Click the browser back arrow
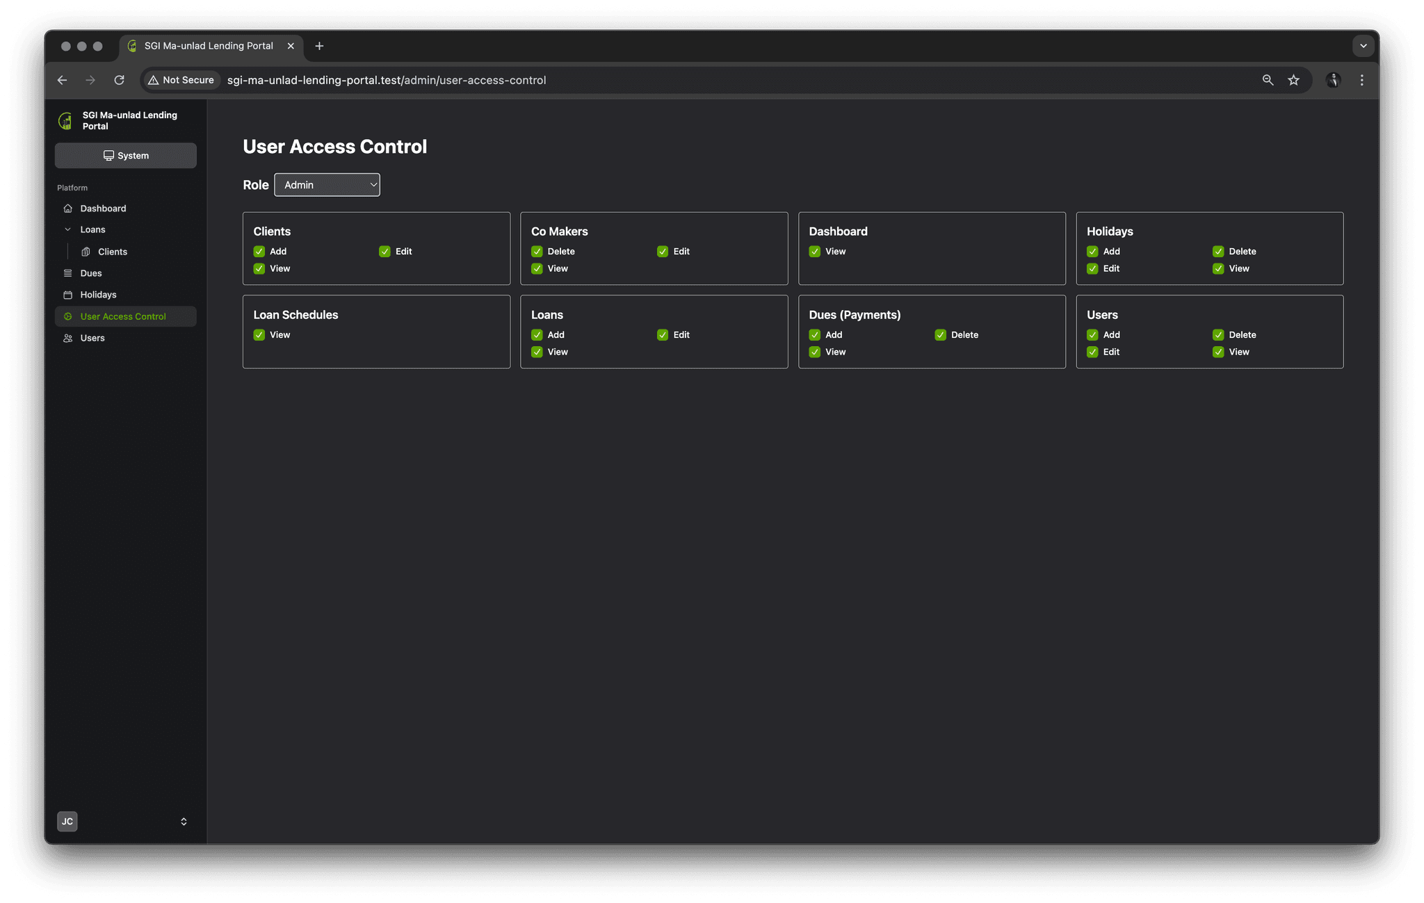1424x903 pixels. pyautogui.click(x=62, y=80)
